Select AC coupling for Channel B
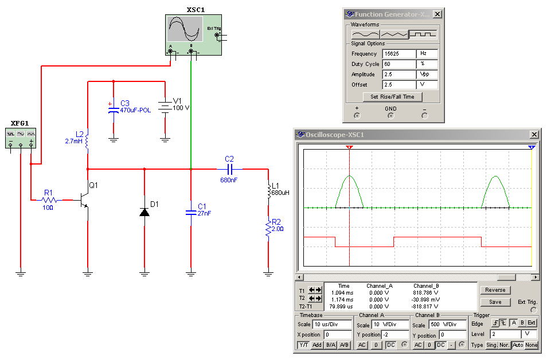The height and width of the screenshot is (360, 547). [x=418, y=345]
